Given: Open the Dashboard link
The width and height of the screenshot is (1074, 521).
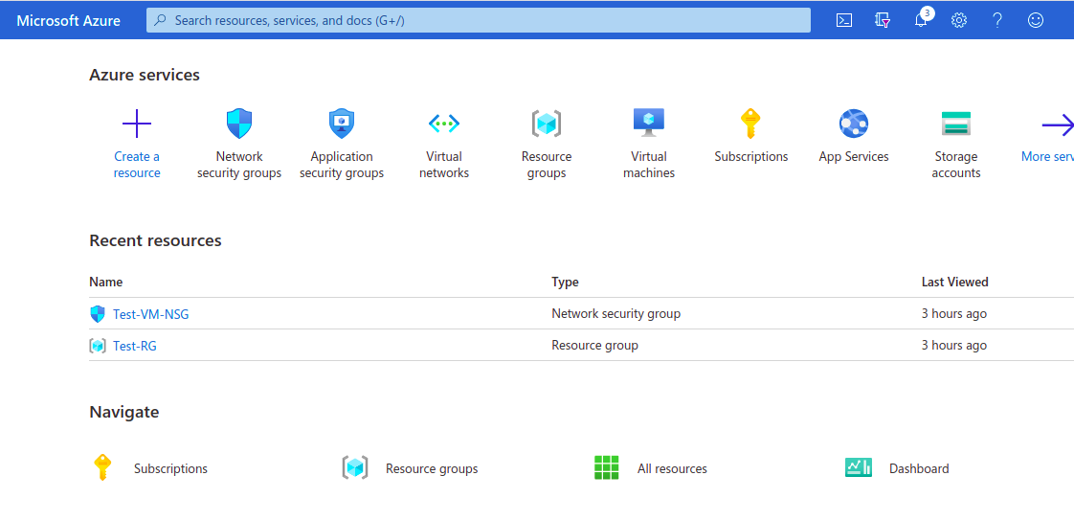Looking at the screenshot, I should pos(919,469).
